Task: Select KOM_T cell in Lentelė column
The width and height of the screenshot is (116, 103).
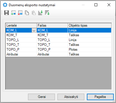Action: (21, 35)
